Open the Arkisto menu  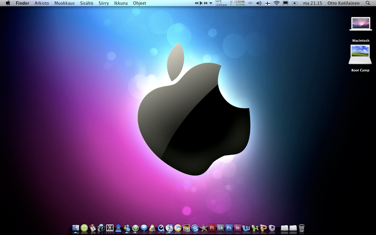pos(42,3)
